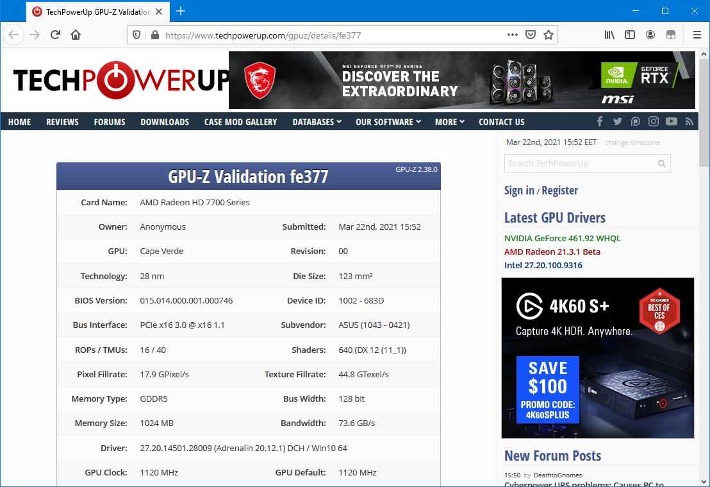Open the Firefox hamburger menu
This screenshot has width=710, height=487.
[x=697, y=35]
